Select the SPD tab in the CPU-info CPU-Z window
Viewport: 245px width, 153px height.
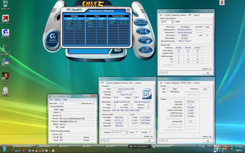131,83
